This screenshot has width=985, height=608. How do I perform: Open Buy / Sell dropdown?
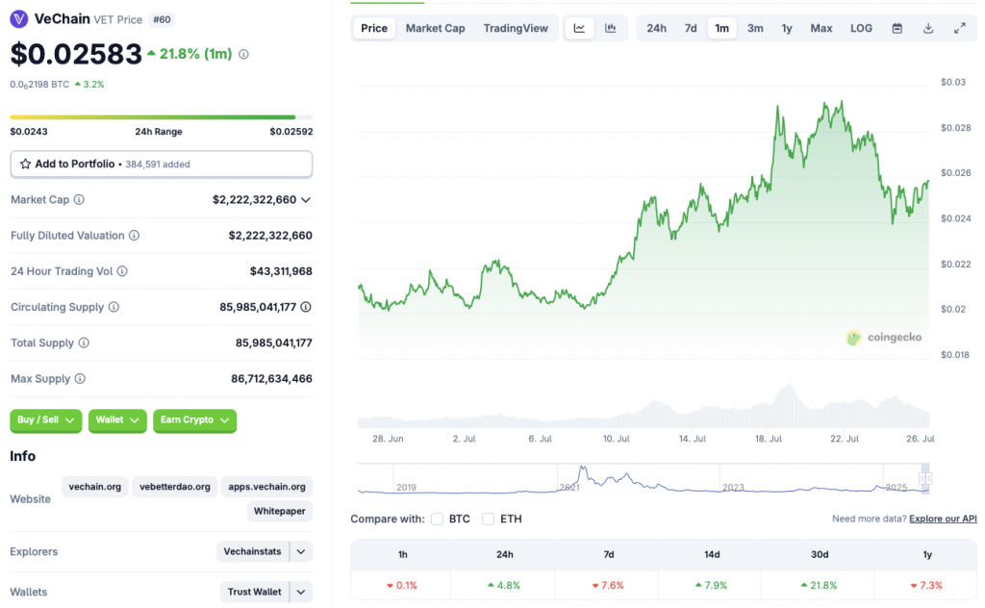[x=46, y=420]
